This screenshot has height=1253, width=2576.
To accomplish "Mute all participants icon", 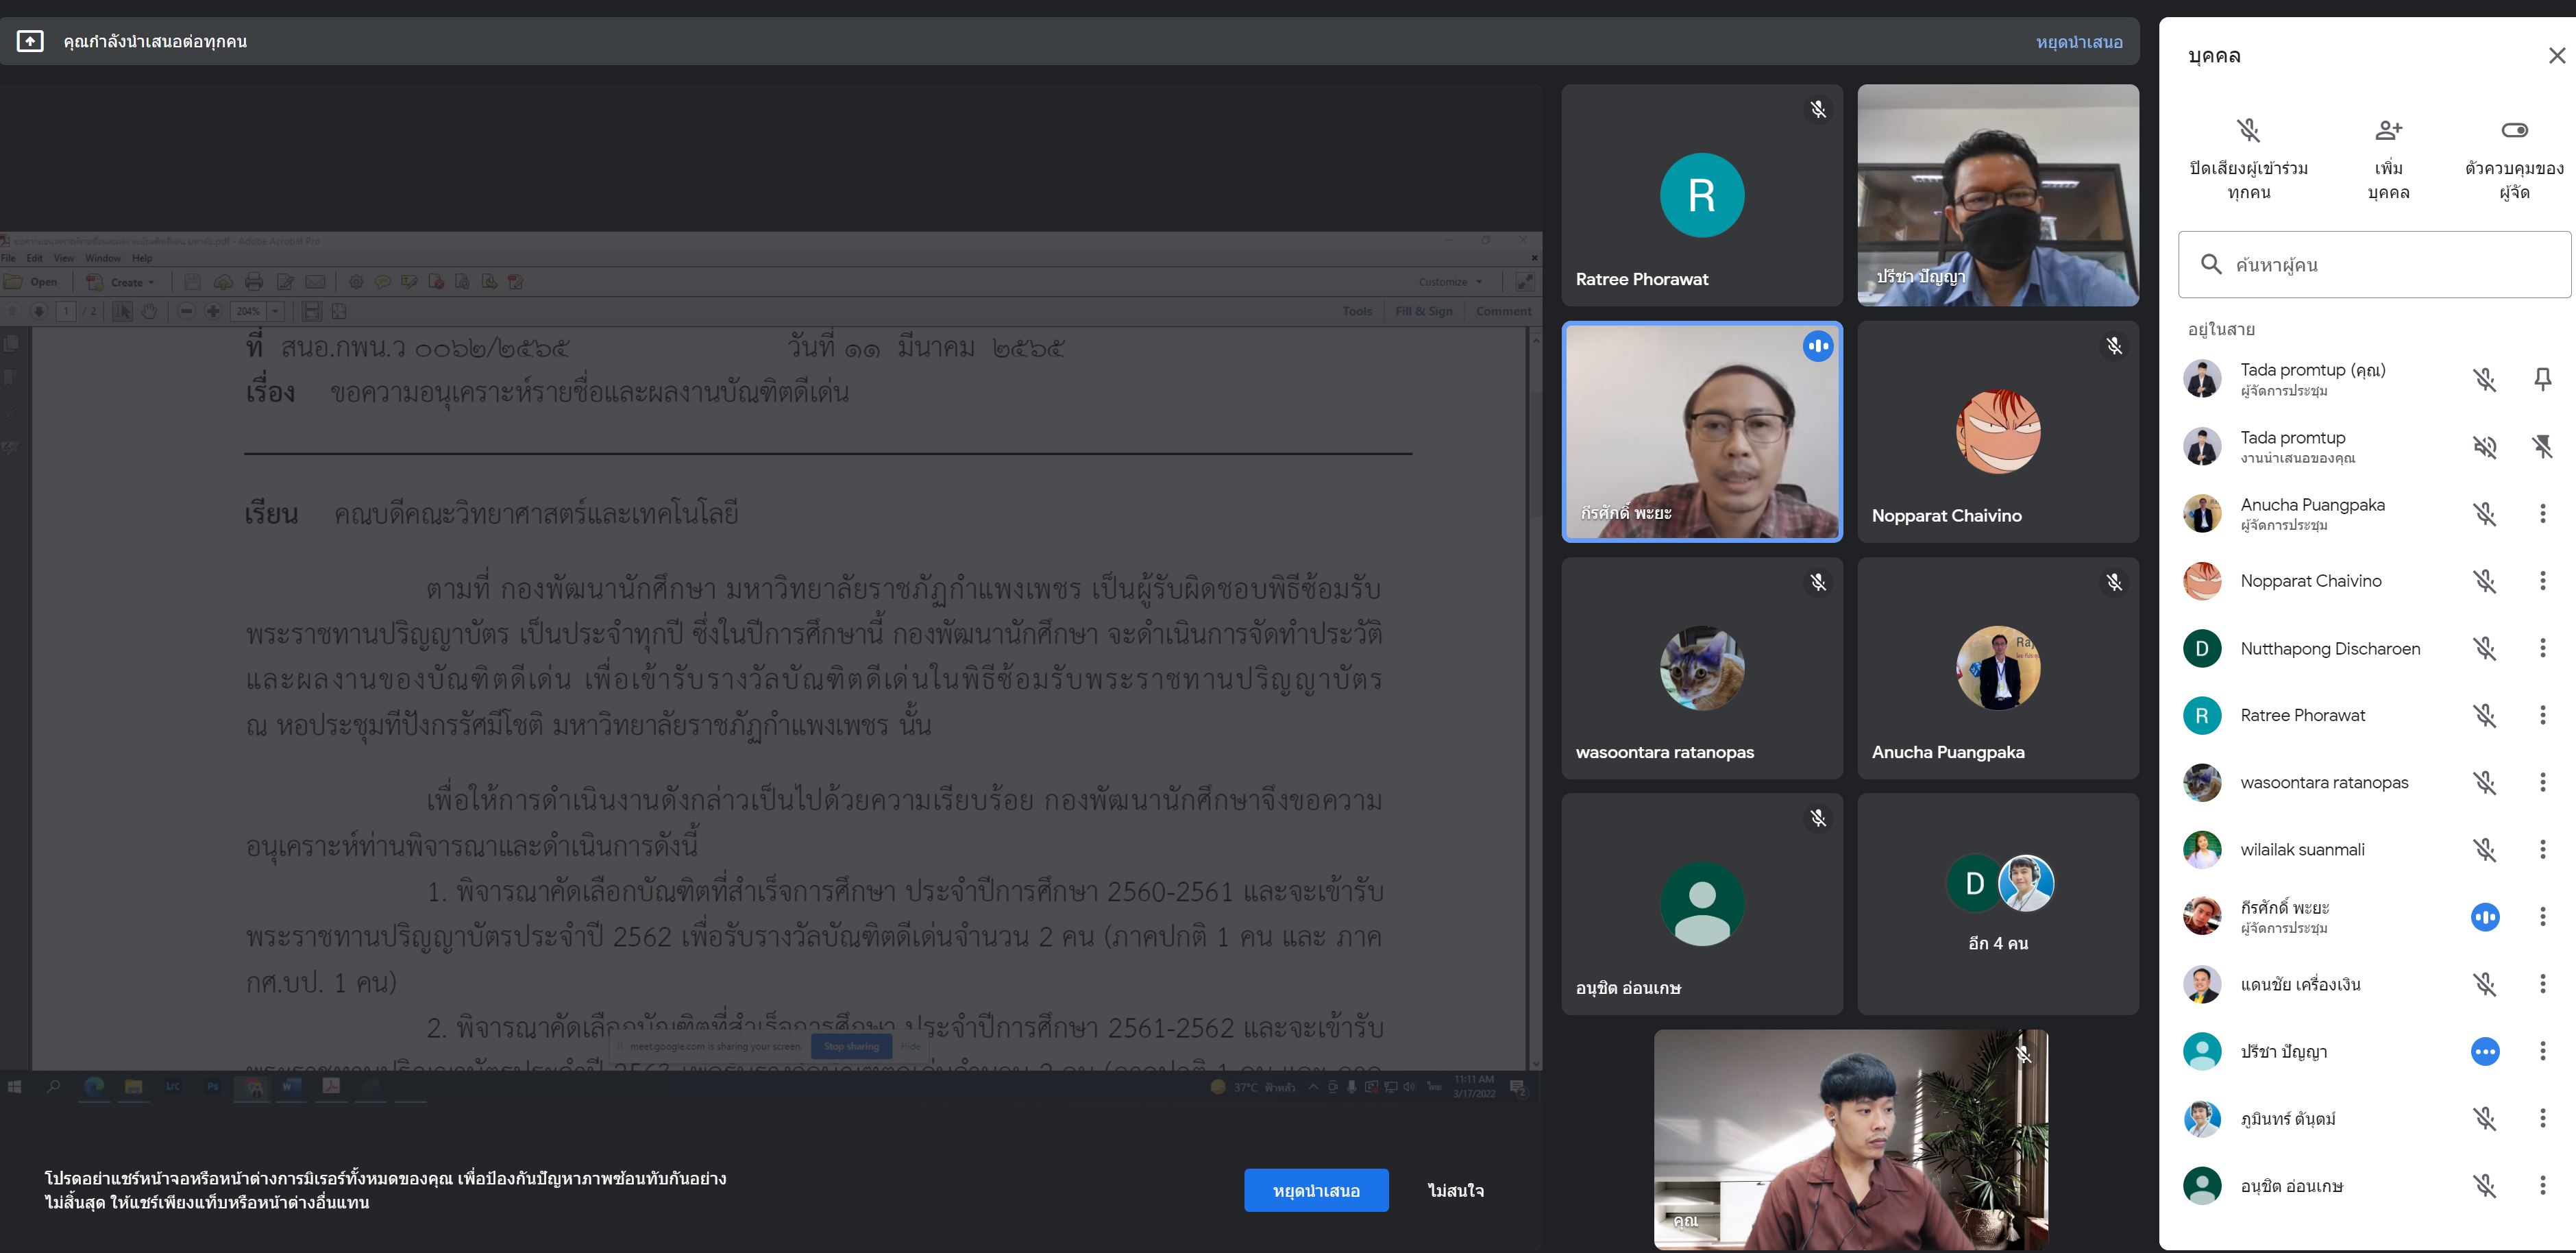I will coord(2248,130).
